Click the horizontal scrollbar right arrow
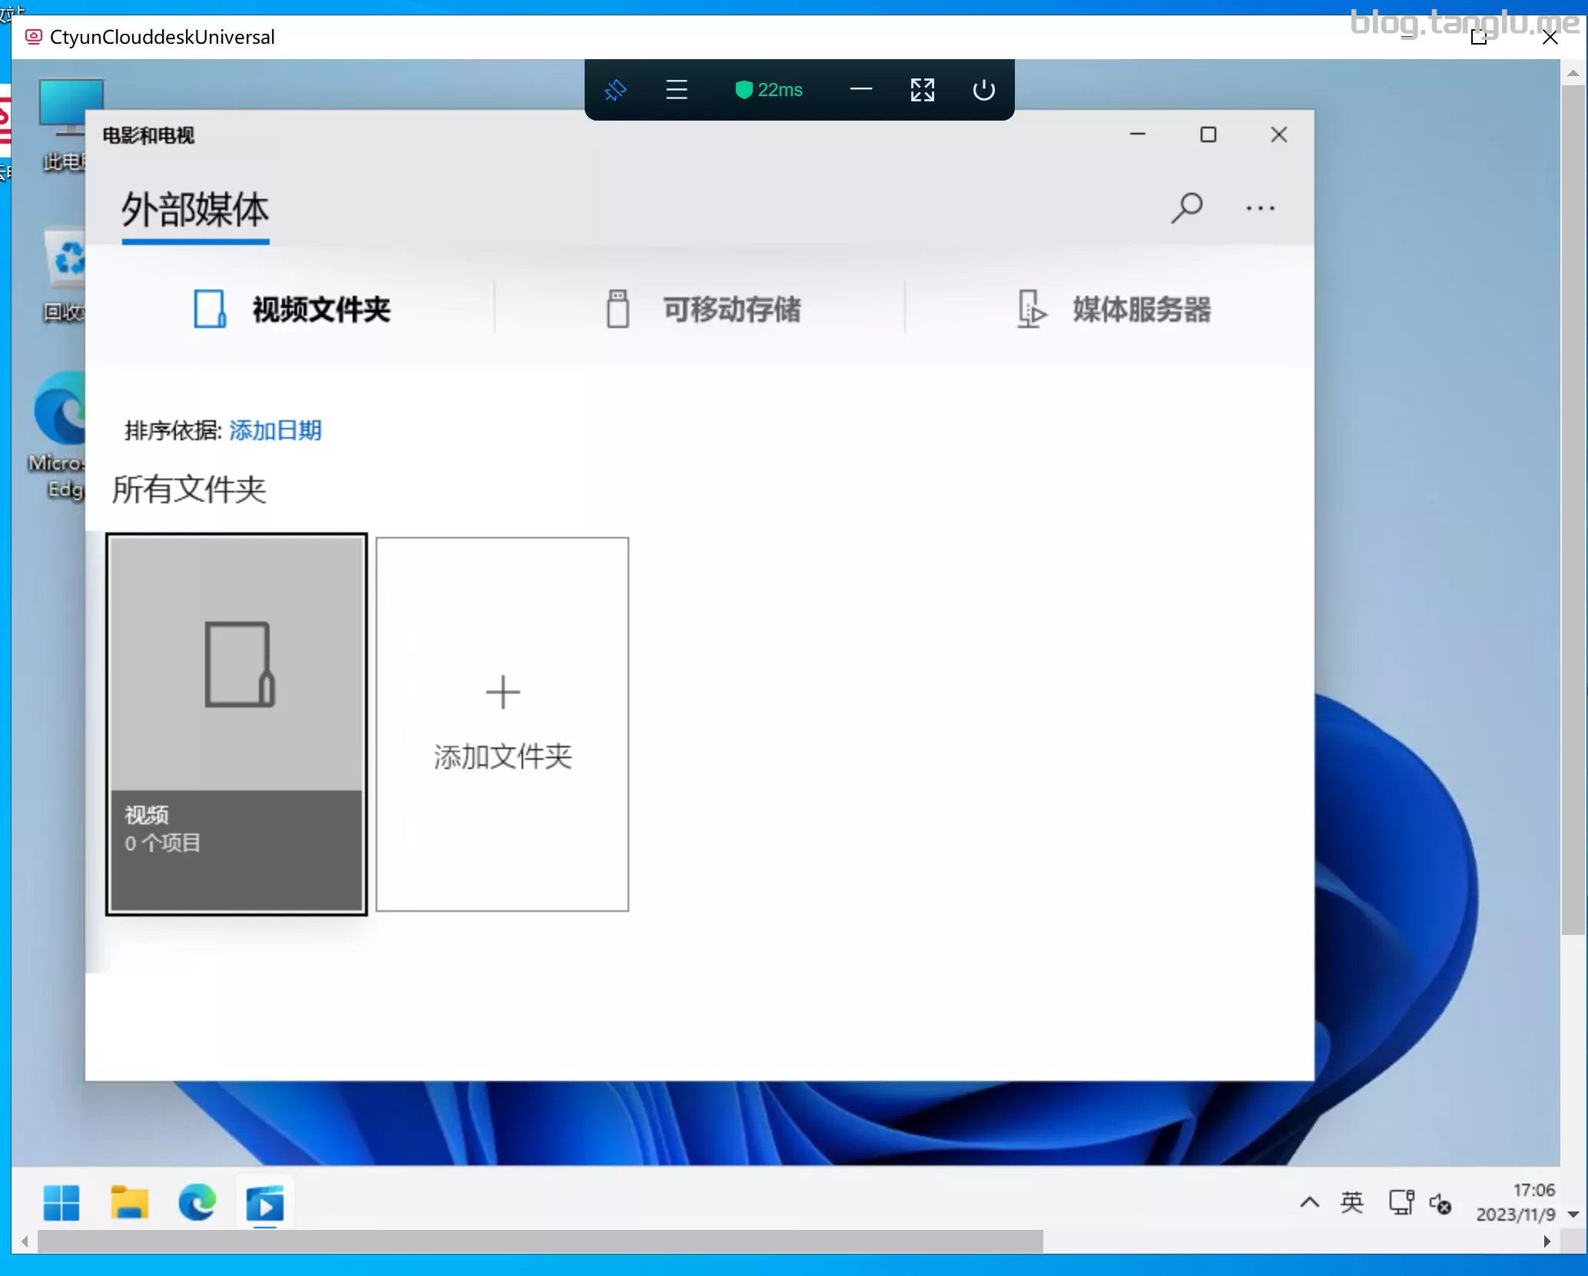Viewport: 1588px width, 1276px height. (1547, 1241)
